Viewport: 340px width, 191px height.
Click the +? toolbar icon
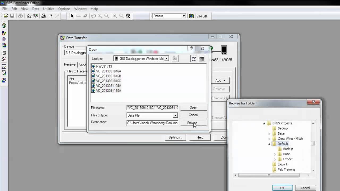click(50, 16)
